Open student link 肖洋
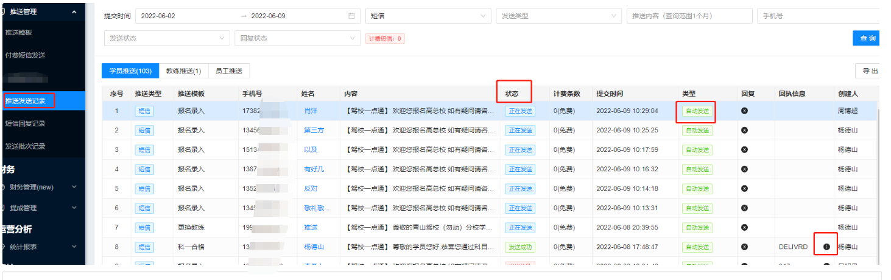 (x=311, y=111)
